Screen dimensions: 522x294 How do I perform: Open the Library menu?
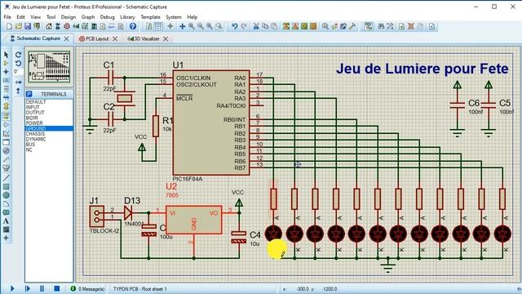(x=127, y=17)
